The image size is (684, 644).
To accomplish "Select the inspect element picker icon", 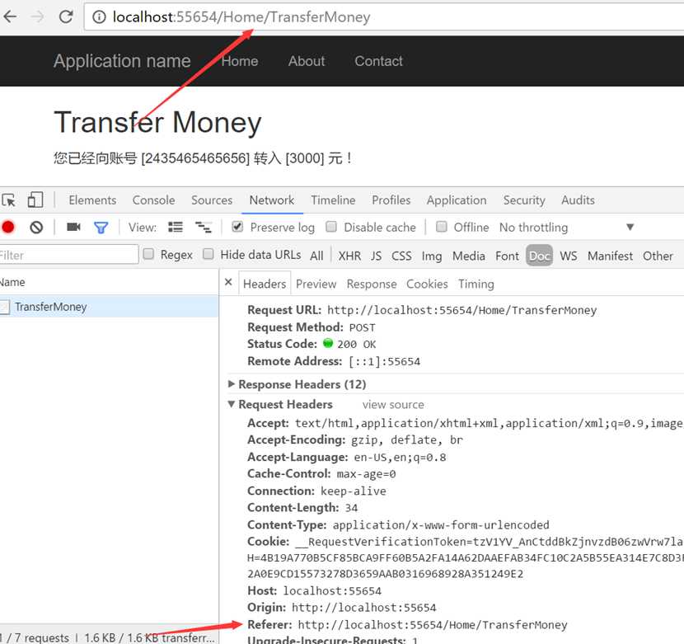I will click(9, 200).
